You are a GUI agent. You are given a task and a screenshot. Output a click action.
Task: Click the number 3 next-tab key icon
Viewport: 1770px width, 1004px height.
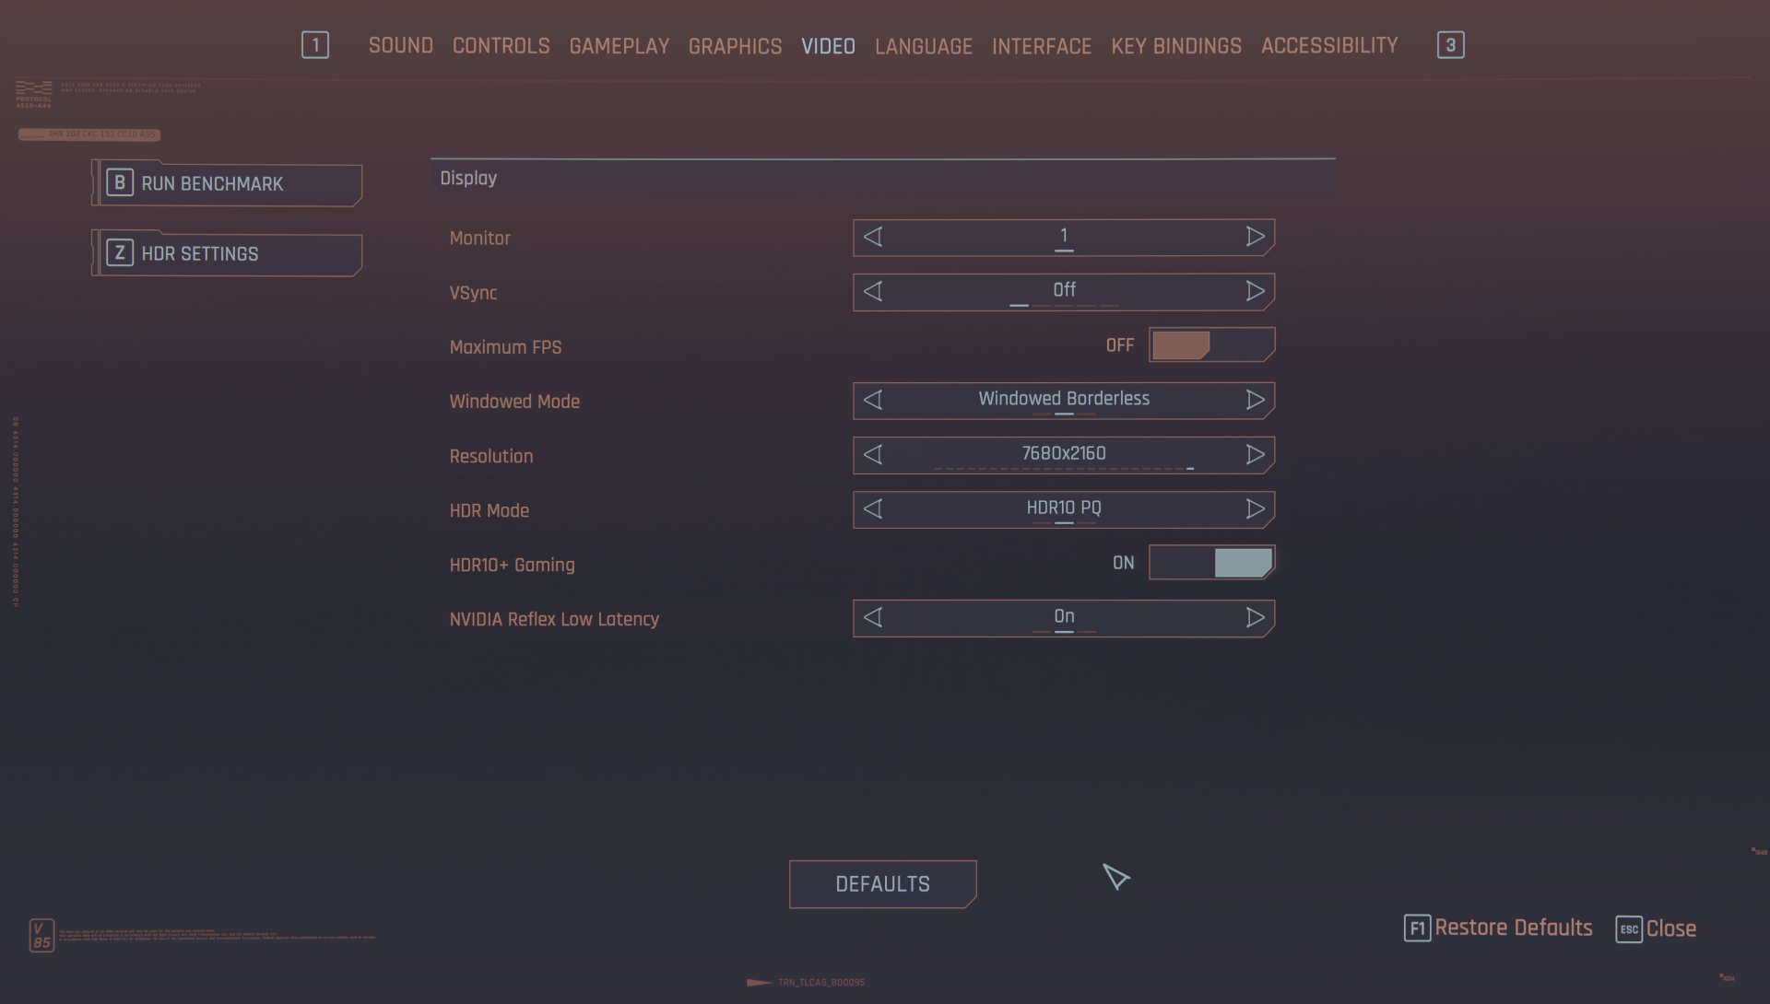click(1450, 45)
